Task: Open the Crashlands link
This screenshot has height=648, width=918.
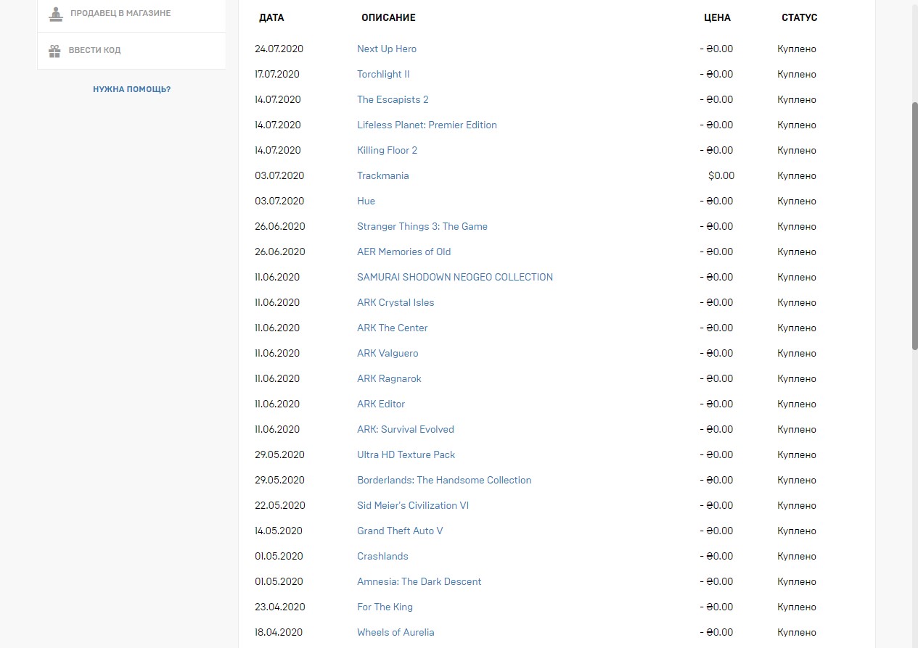Action: pos(382,556)
